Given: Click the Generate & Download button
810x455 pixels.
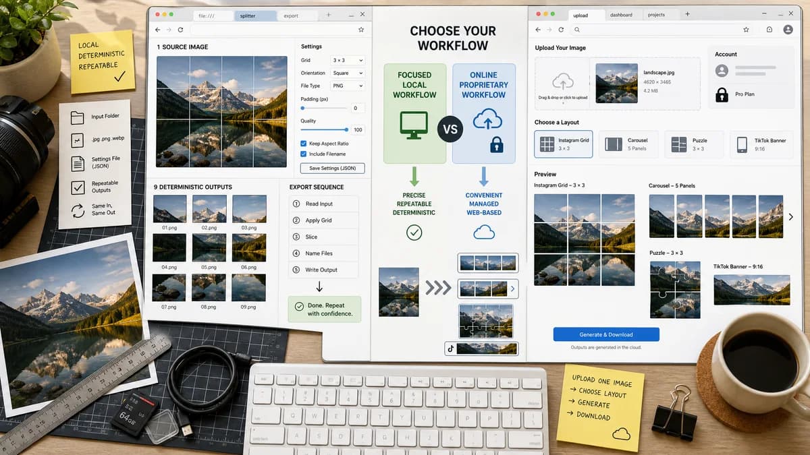Looking at the screenshot, I should pyautogui.click(x=606, y=334).
